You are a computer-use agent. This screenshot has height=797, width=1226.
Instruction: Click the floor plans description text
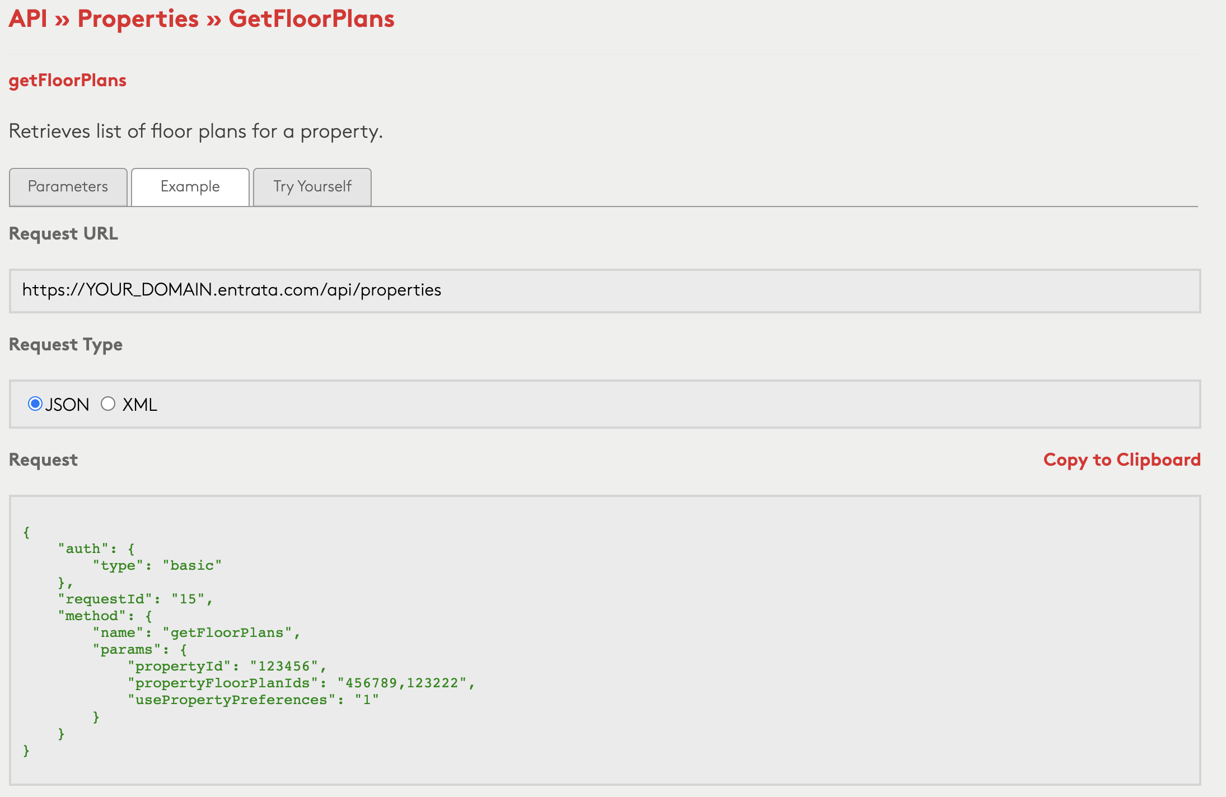[196, 132]
